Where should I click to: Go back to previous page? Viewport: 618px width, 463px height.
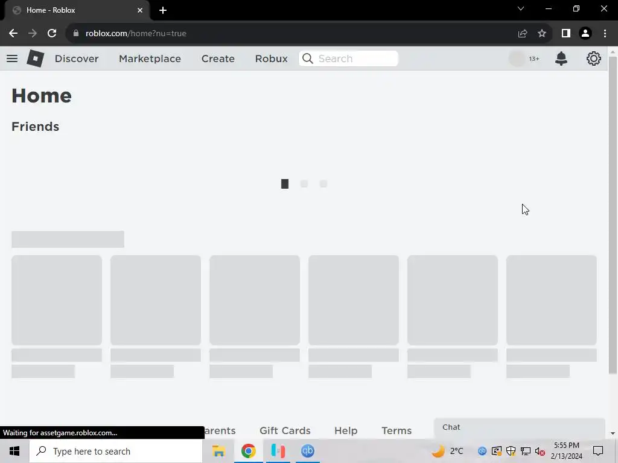point(13,34)
